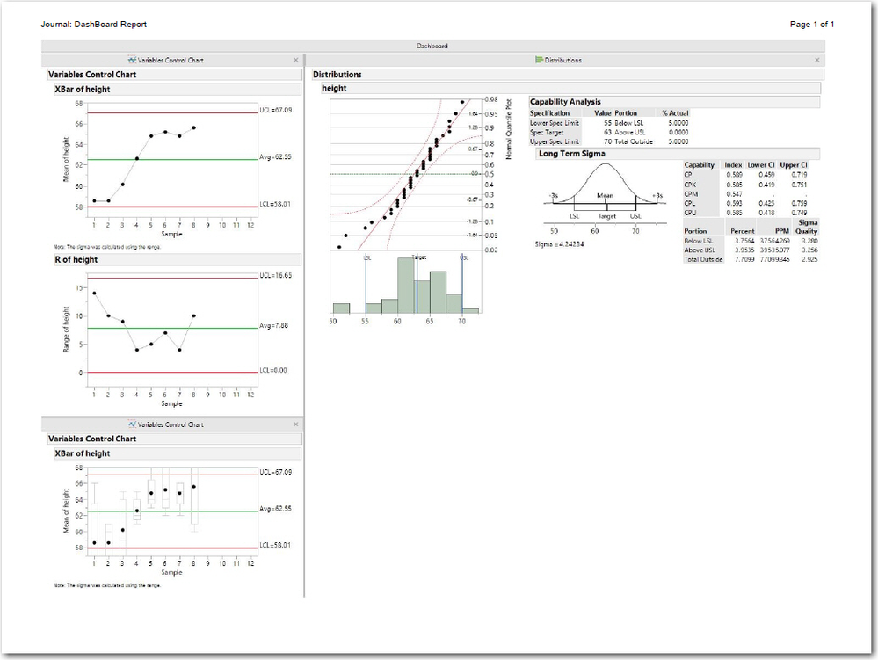Close the Distributions panel

click(x=816, y=59)
